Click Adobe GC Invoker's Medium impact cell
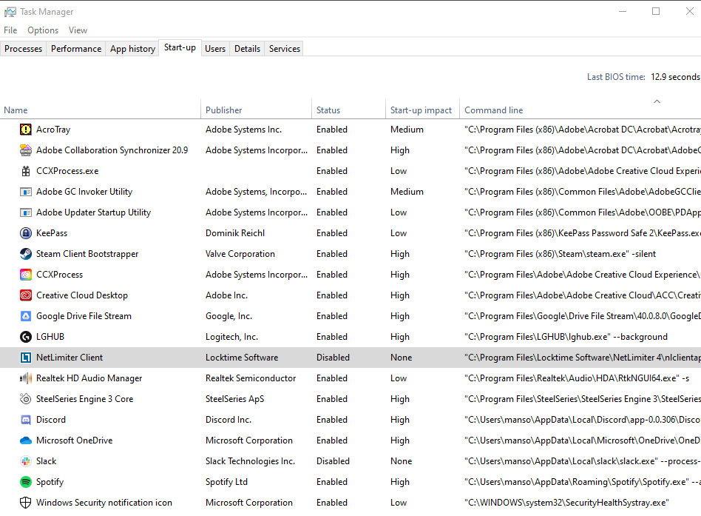 [407, 192]
